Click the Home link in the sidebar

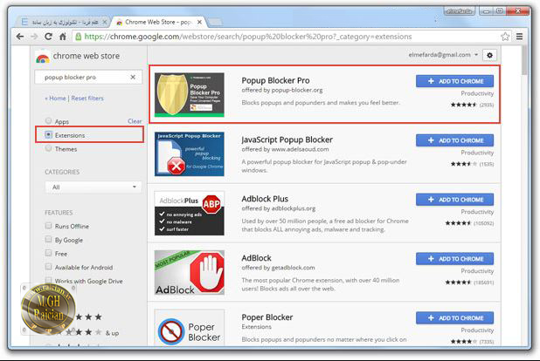pyautogui.click(x=57, y=99)
